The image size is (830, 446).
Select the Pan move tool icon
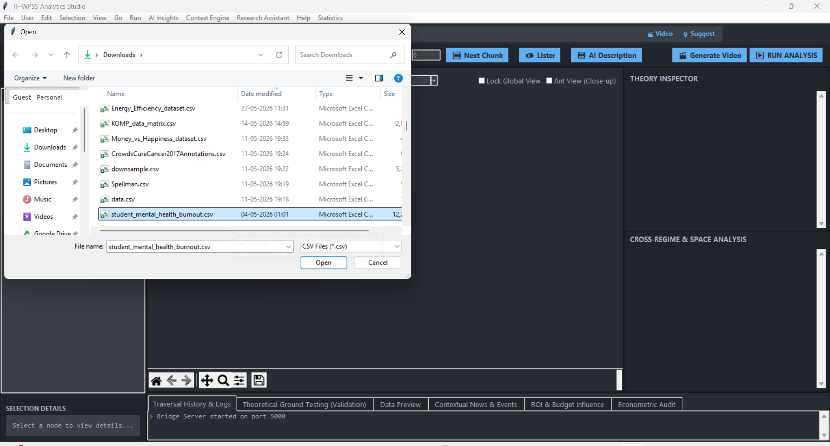coord(207,381)
